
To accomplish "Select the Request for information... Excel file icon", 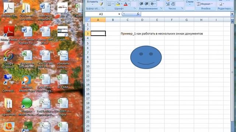I will 27,59.
